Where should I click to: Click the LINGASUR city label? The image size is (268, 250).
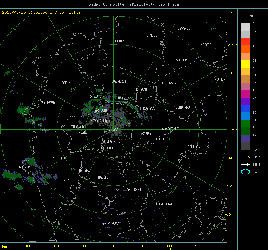[x=169, y=83]
